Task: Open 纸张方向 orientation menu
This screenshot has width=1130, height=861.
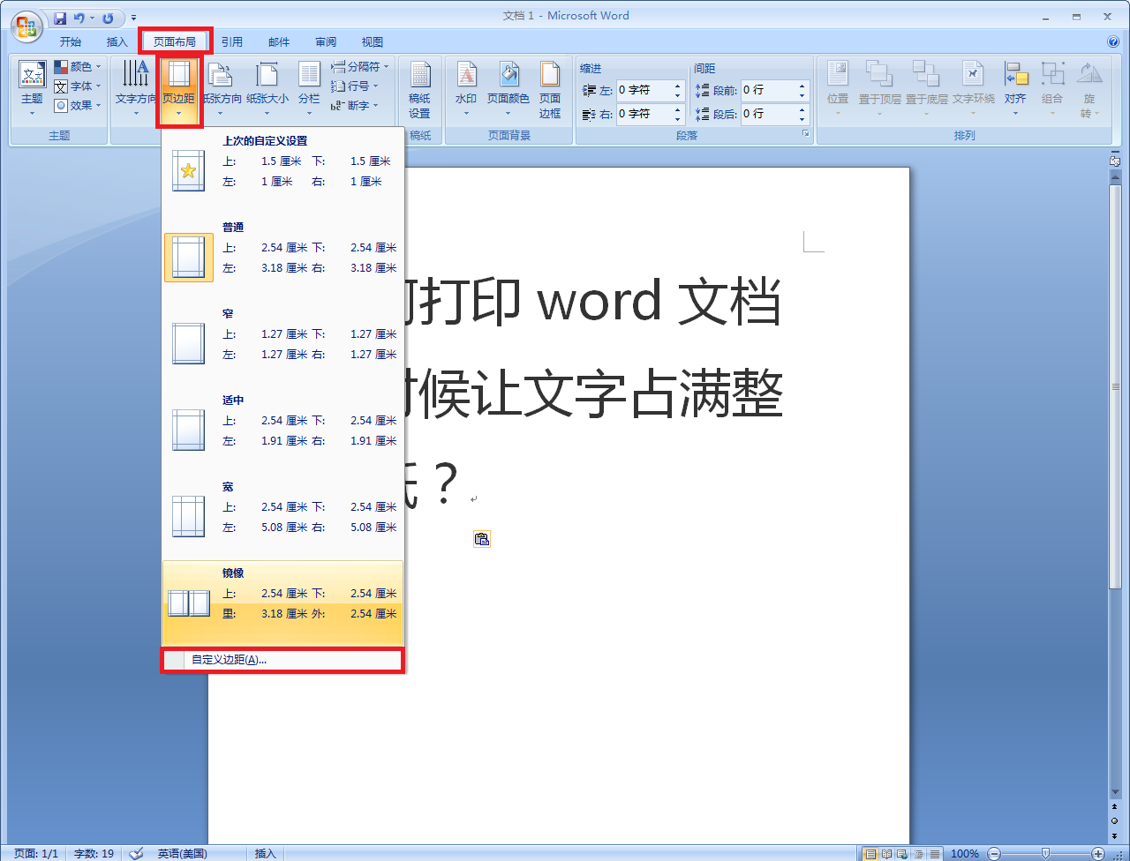Action: coord(221,88)
